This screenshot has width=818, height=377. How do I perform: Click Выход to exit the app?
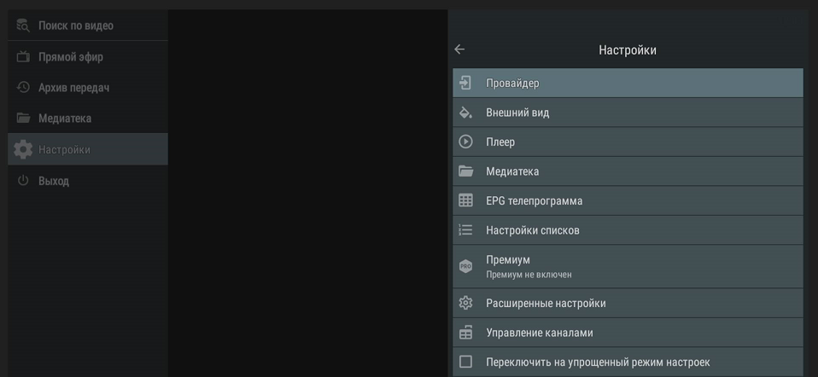53,181
